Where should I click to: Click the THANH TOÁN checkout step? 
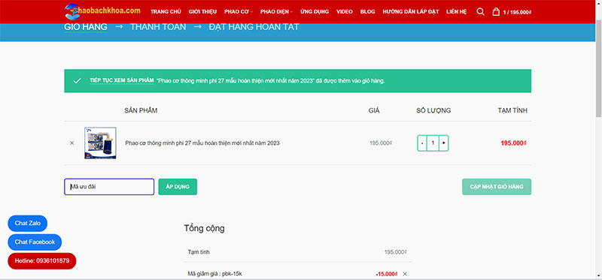(x=158, y=27)
